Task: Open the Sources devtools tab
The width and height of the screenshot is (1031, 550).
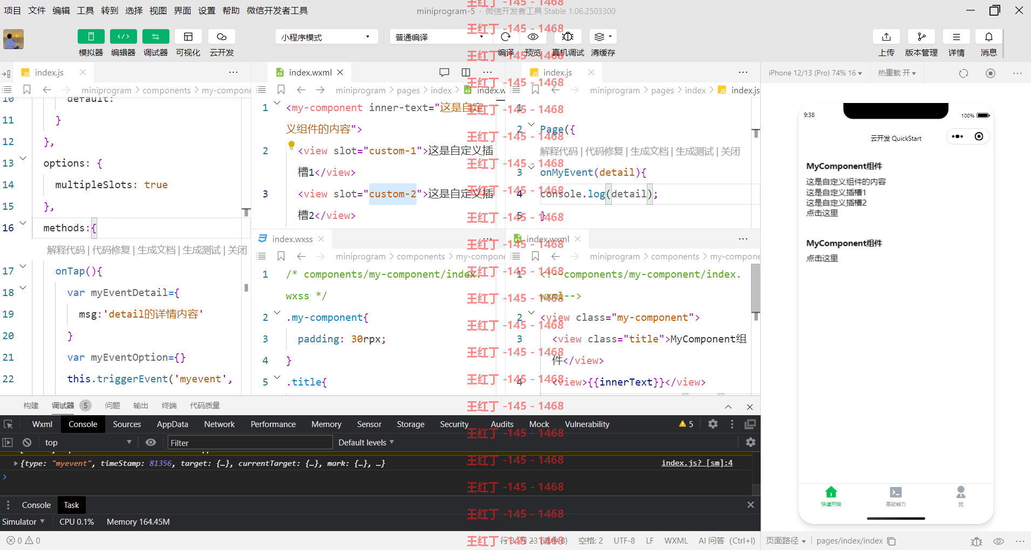Action: pyautogui.click(x=127, y=424)
